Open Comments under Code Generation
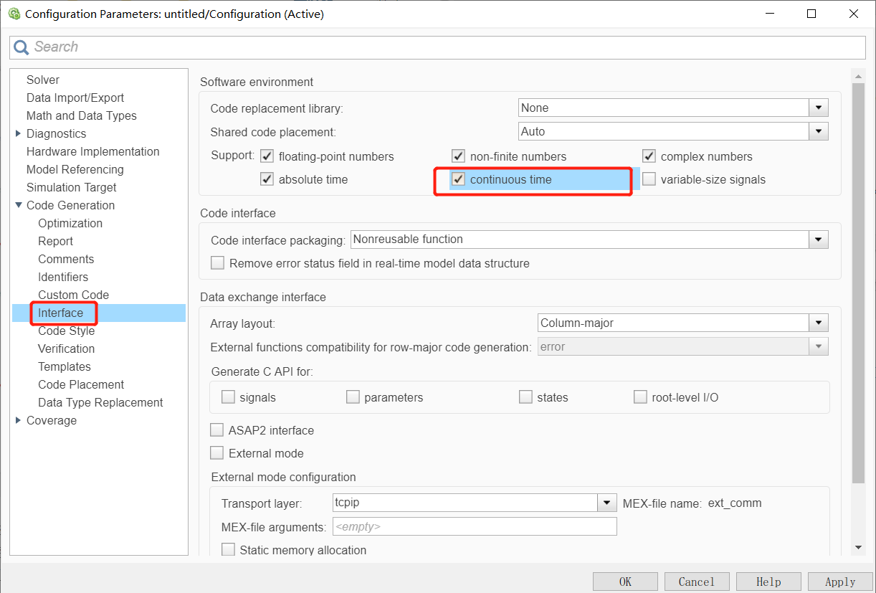The height and width of the screenshot is (593, 876). point(66,259)
